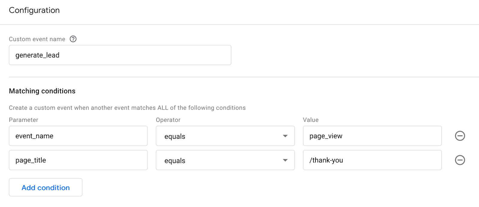The height and width of the screenshot is (207, 479).
Task: Expand the operator dropdown arrow in event_name row
Action: click(x=285, y=136)
